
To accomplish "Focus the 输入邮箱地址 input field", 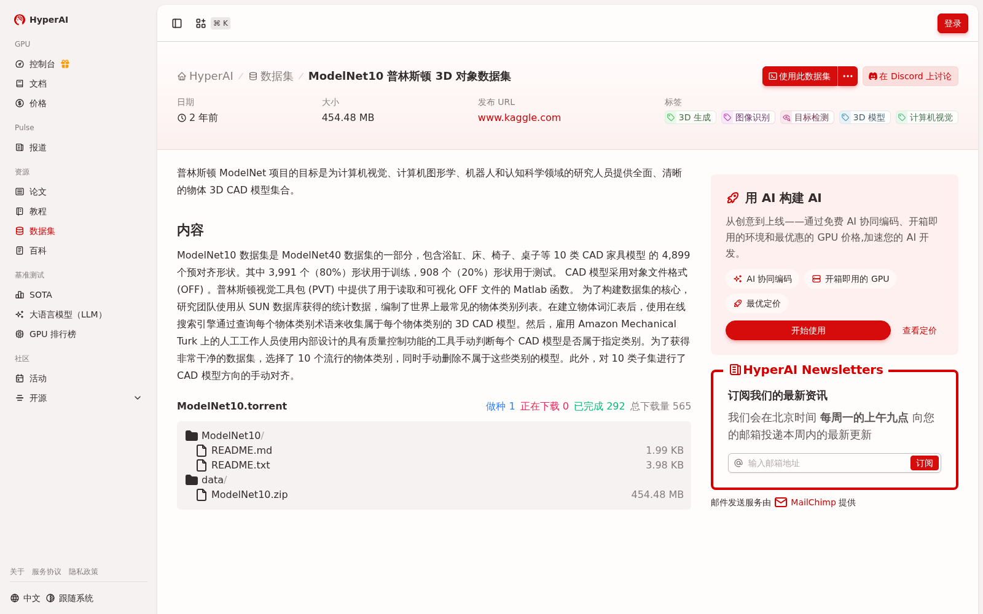I will pyautogui.click(x=826, y=463).
